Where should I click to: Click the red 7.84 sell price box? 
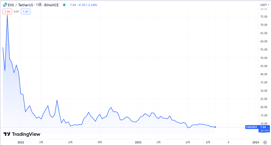(x=7, y=12)
